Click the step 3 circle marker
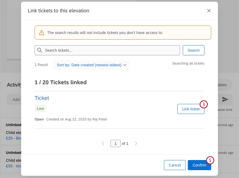This screenshot has height=178, width=239. [204, 104]
